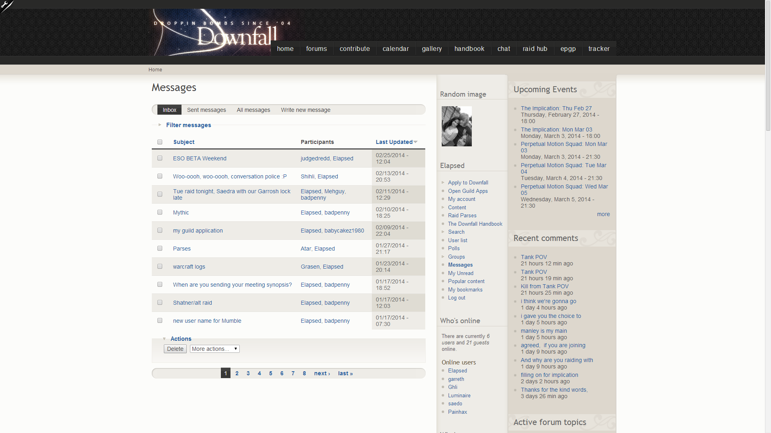Switch to Sent messages tab
The width and height of the screenshot is (771, 433).
pyautogui.click(x=206, y=109)
